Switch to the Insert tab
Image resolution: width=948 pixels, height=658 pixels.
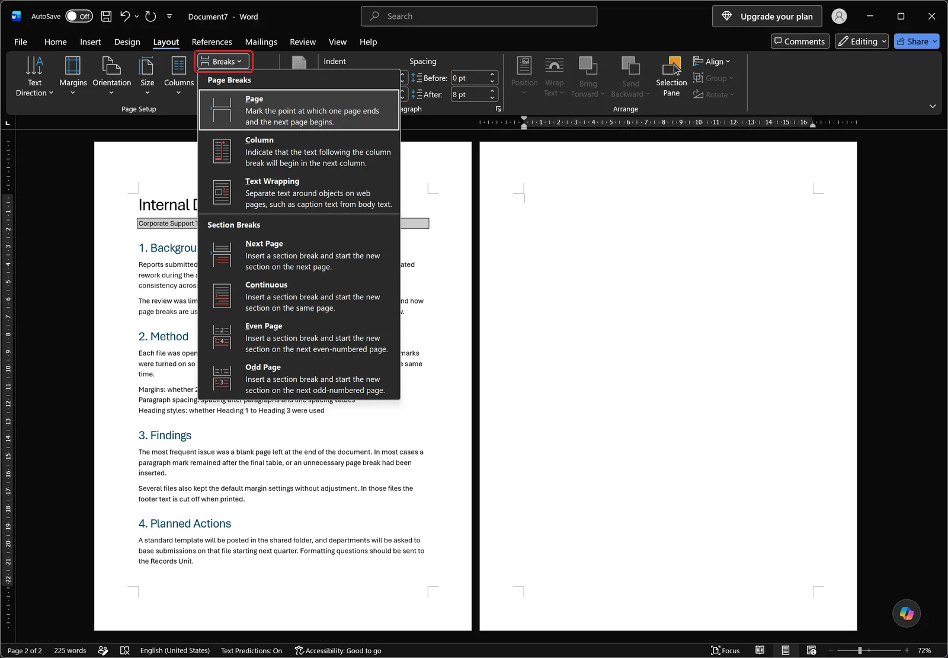(90, 41)
